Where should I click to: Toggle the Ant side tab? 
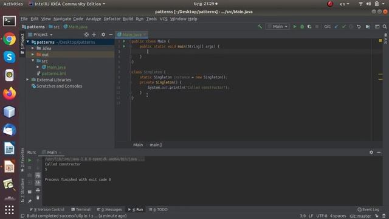click(385, 39)
